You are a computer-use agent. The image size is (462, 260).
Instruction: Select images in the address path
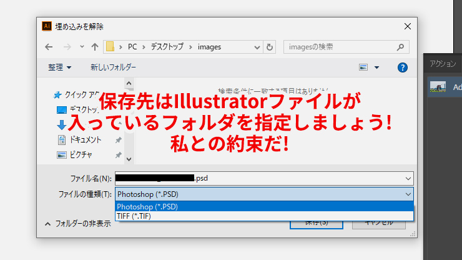point(210,47)
